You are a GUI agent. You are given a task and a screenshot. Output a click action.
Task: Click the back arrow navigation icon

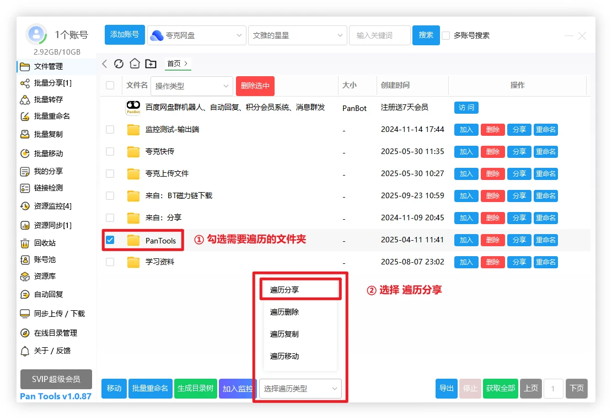105,63
